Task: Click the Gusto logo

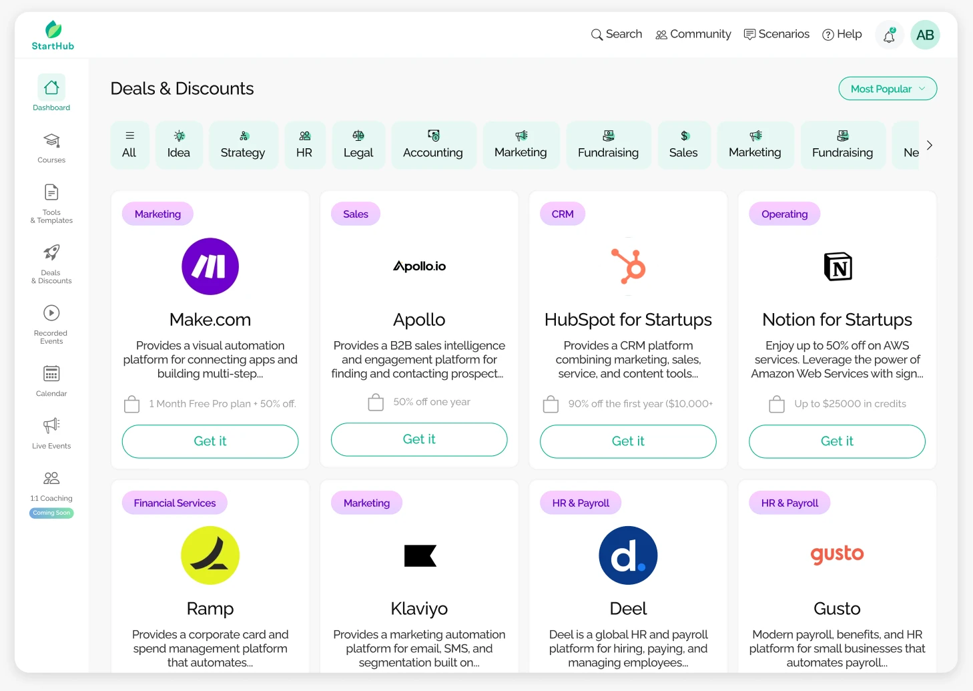Action: 837,554
